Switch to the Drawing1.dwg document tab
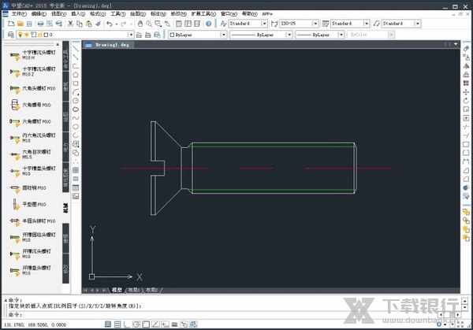The height and width of the screenshot is (330, 473). pos(109,45)
